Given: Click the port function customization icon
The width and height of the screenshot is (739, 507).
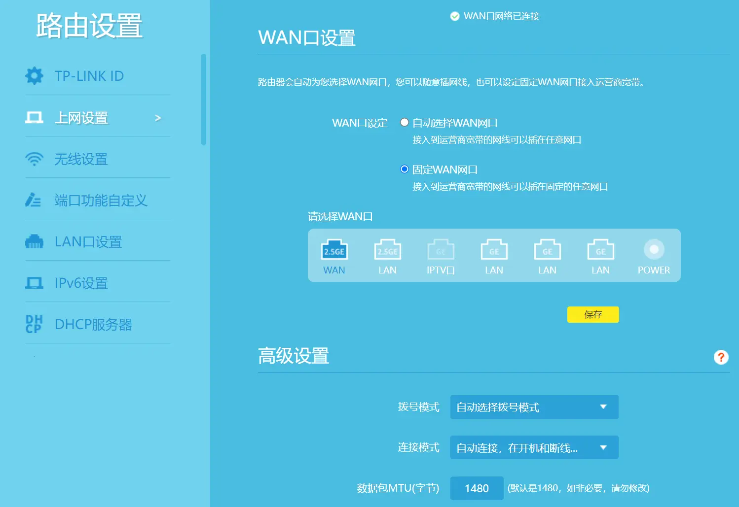Looking at the screenshot, I should [x=34, y=200].
